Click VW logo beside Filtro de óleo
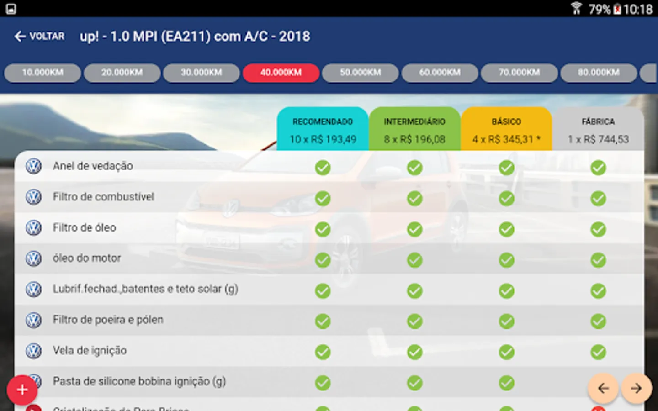 [x=33, y=227]
